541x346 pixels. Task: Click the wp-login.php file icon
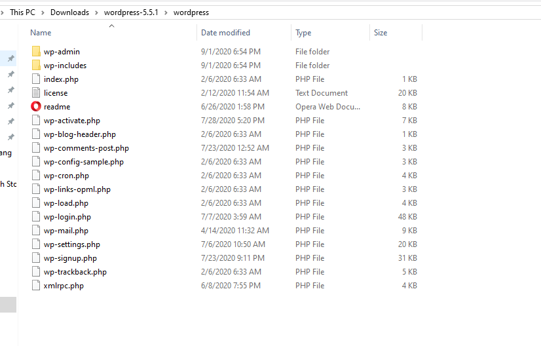click(x=36, y=217)
